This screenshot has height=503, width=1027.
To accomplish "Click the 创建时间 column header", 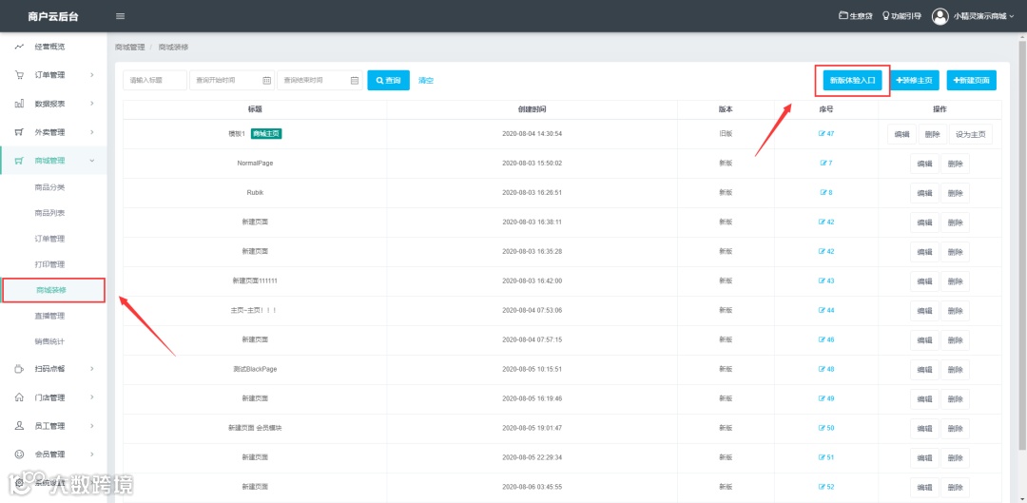I will [532, 109].
